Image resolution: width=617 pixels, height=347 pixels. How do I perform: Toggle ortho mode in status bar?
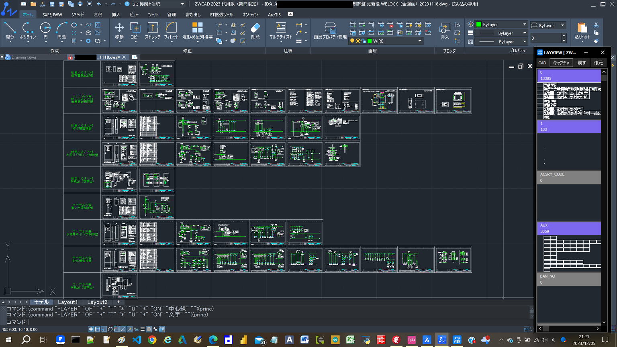point(104,329)
